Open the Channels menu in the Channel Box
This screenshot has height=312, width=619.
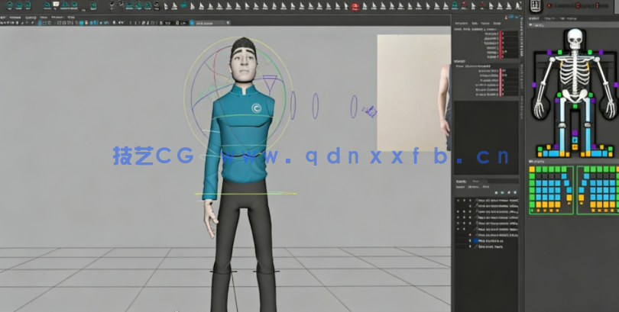tap(461, 24)
